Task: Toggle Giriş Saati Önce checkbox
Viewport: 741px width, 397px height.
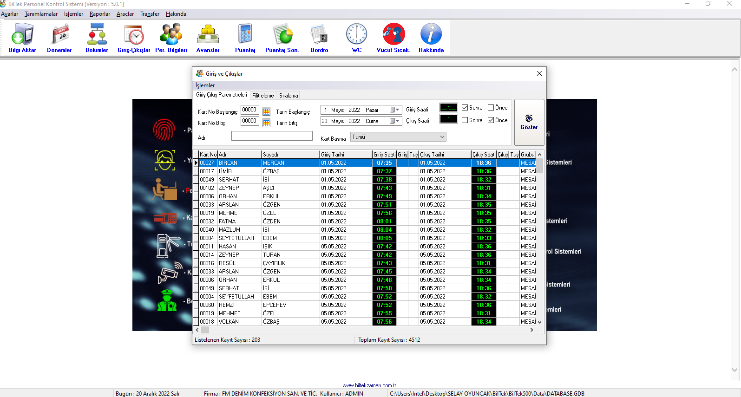Action: pyautogui.click(x=491, y=108)
